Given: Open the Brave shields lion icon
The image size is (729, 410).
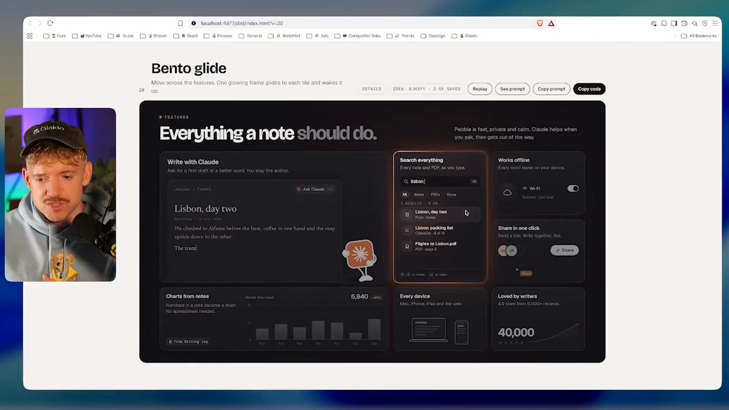Looking at the screenshot, I should pos(539,23).
